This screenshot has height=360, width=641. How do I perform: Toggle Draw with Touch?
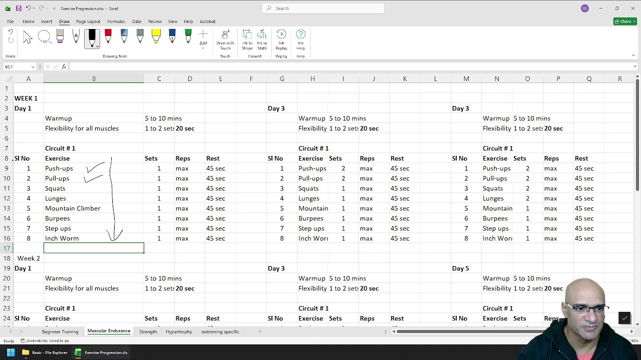click(x=225, y=39)
